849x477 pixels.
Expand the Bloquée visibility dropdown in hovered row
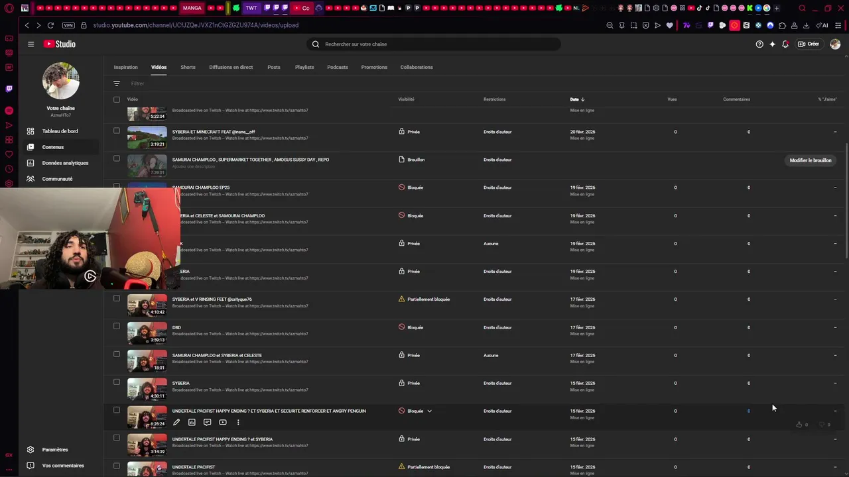[429, 411]
